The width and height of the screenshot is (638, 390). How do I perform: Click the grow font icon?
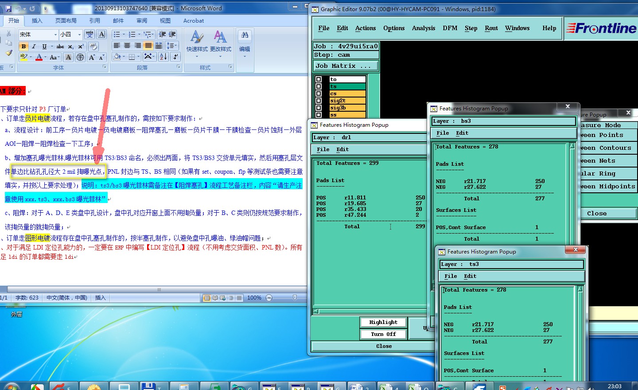coord(92,57)
